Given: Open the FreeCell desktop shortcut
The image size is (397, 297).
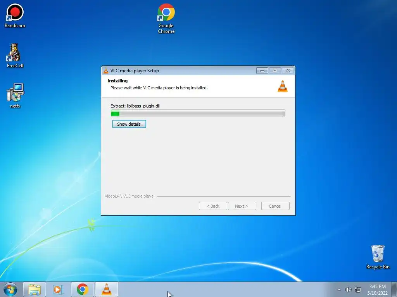Looking at the screenshot, I should [15, 56].
